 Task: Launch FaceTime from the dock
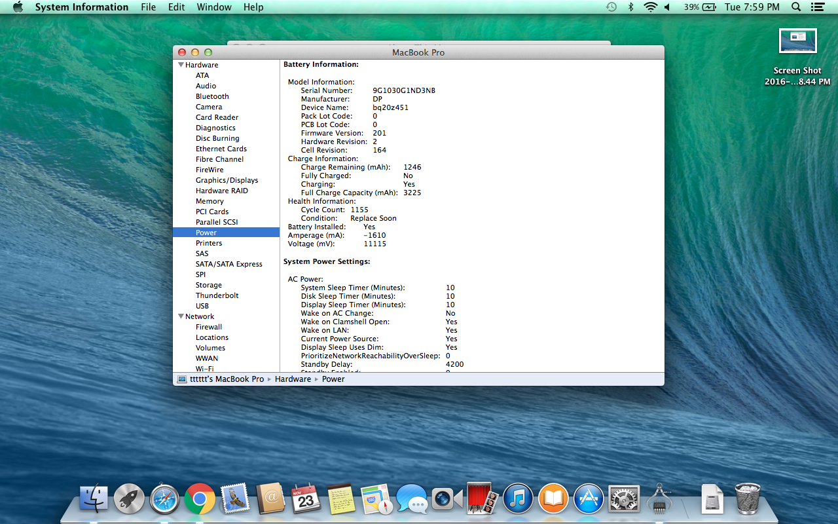(447, 499)
